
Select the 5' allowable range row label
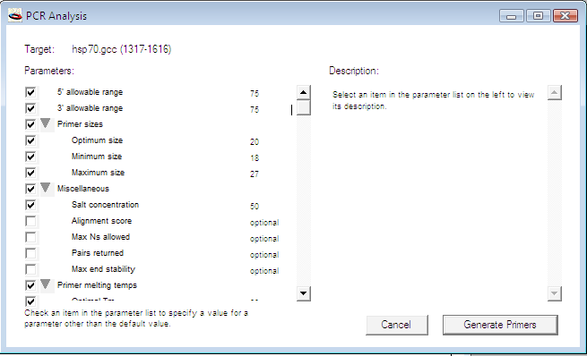(90, 92)
